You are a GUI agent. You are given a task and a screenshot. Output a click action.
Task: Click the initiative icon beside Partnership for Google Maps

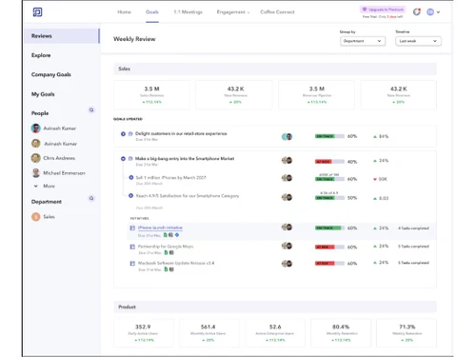click(x=132, y=247)
